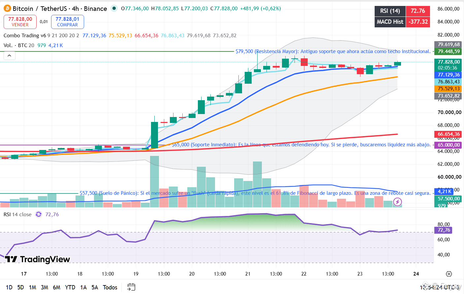Image resolution: width=464 pixels, height=294 pixels.
Task: Click the light-blue 76.863,43 value in legend
Action: pos(172,36)
